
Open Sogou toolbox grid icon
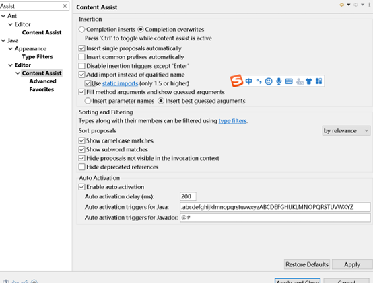318,81
